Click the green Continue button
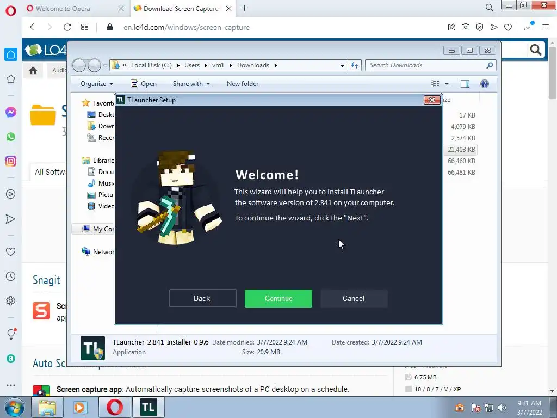The height and width of the screenshot is (418, 557). tap(278, 298)
